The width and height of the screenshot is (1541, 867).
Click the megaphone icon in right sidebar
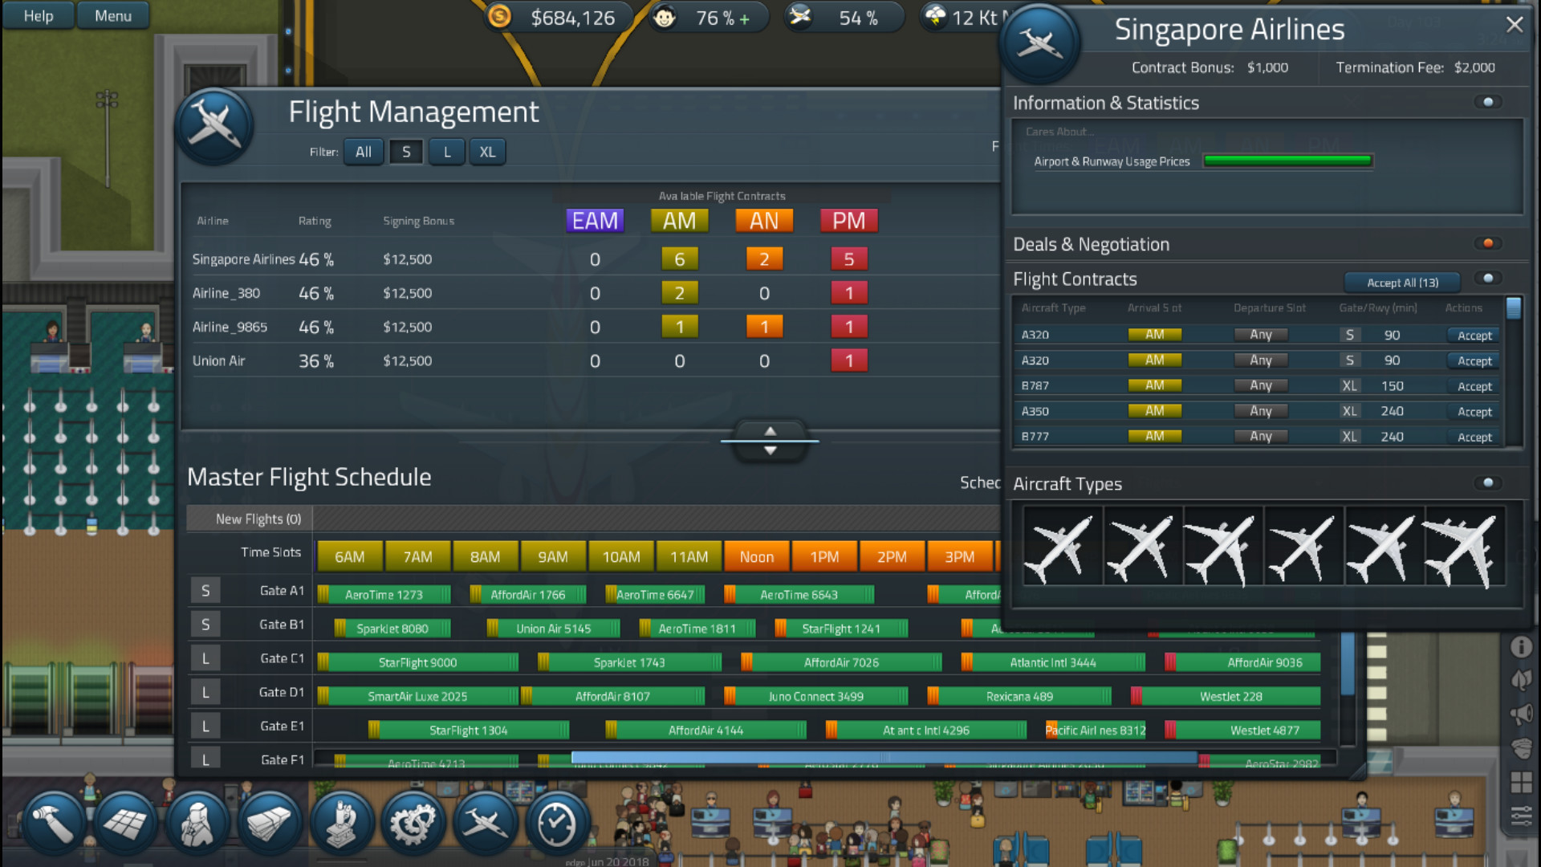point(1521,714)
